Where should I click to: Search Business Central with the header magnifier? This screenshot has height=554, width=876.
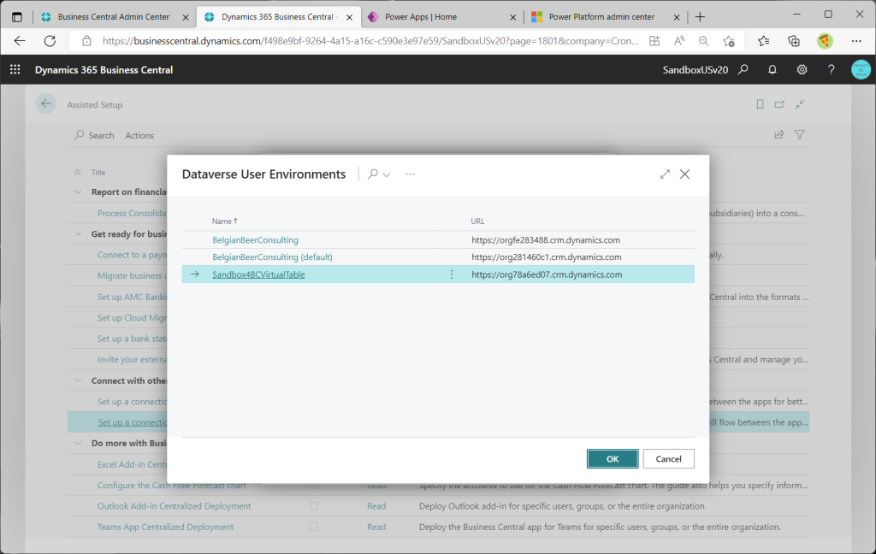coord(743,69)
